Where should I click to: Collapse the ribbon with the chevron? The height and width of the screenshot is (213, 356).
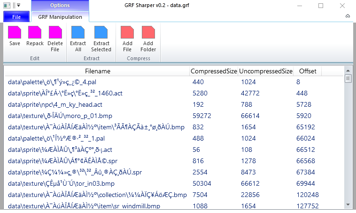pyautogui.click(x=348, y=16)
